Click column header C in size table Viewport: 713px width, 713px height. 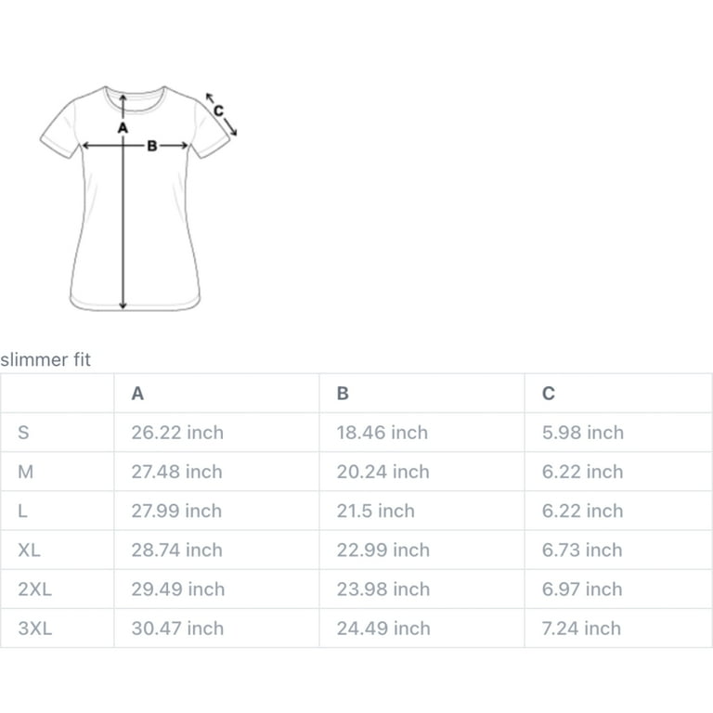coord(549,394)
